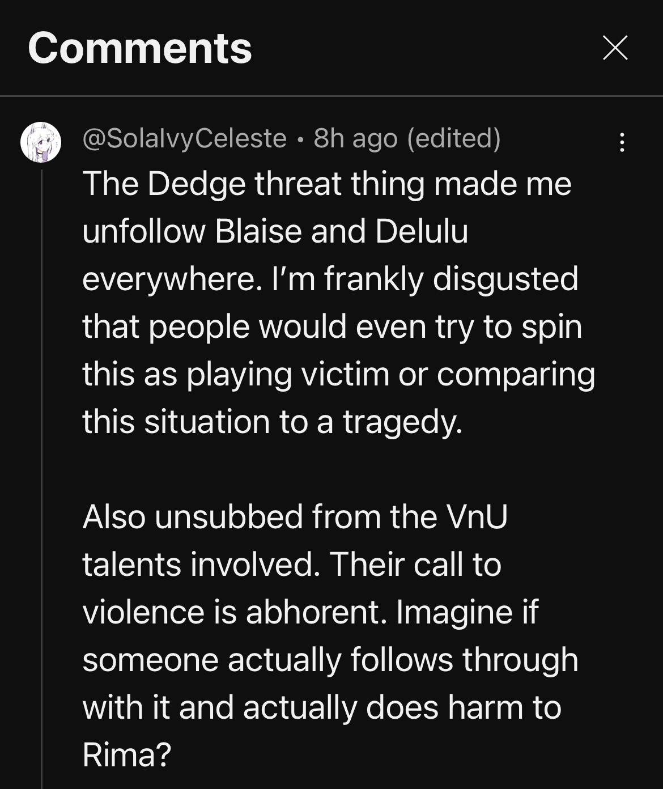Tap the Comments header title
The height and width of the screenshot is (789, 663).
click(140, 48)
